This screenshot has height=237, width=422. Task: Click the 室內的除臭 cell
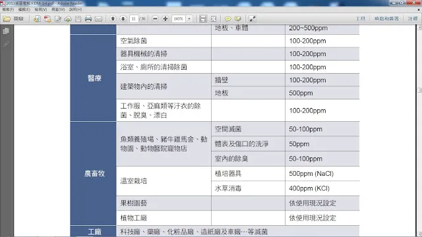tap(248, 159)
